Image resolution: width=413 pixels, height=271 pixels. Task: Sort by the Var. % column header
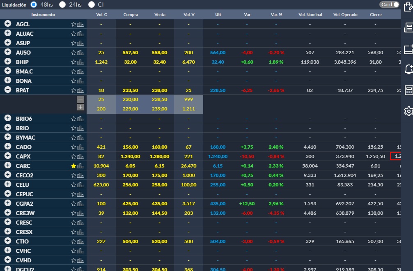(x=276, y=15)
